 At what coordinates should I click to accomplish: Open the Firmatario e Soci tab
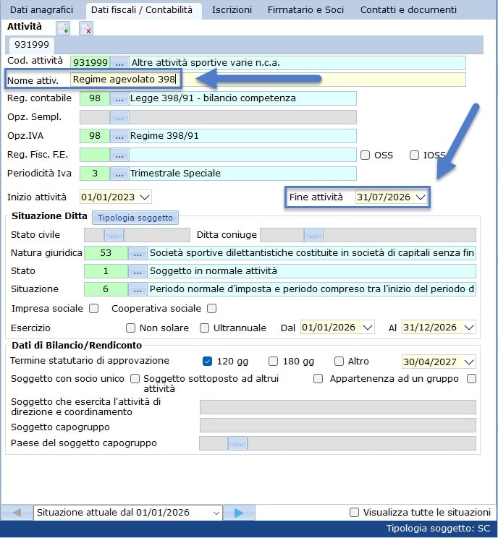click(x=305, y=10)
